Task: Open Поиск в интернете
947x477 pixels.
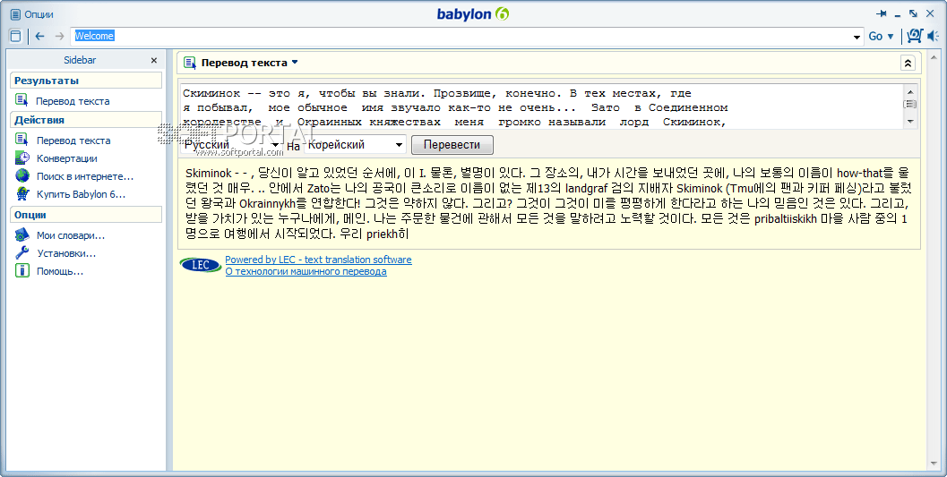Action: pyautogui.click(x=85, y=176)
